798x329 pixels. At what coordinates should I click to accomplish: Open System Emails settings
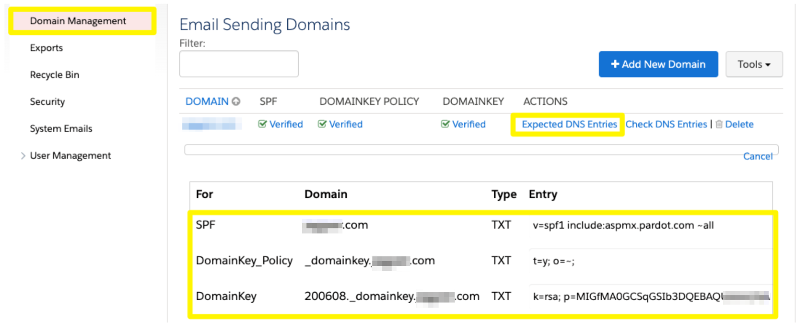point(61,129)
